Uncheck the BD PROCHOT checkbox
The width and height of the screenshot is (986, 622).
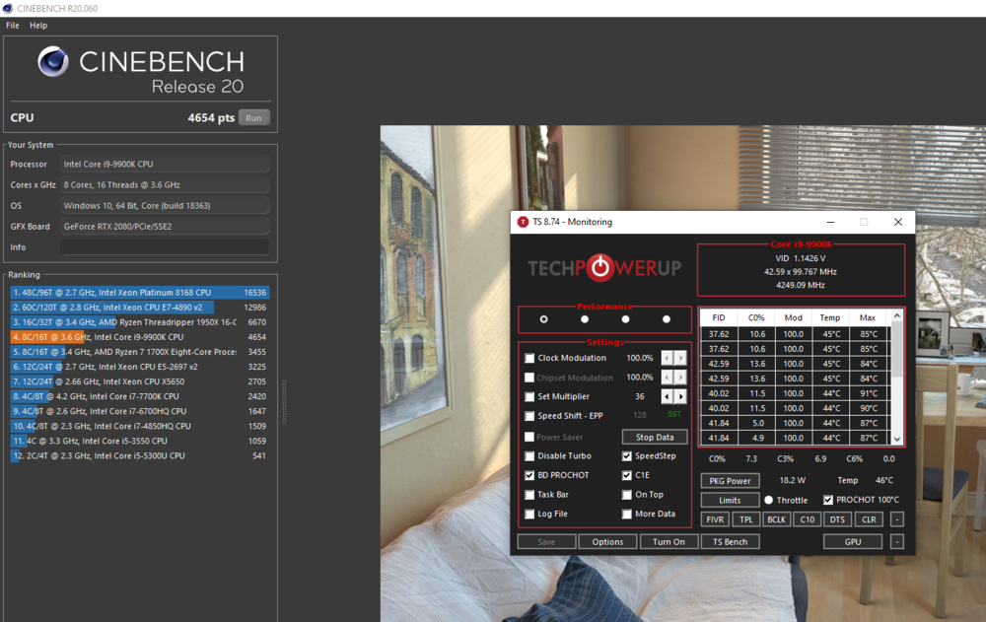[530, 475]
